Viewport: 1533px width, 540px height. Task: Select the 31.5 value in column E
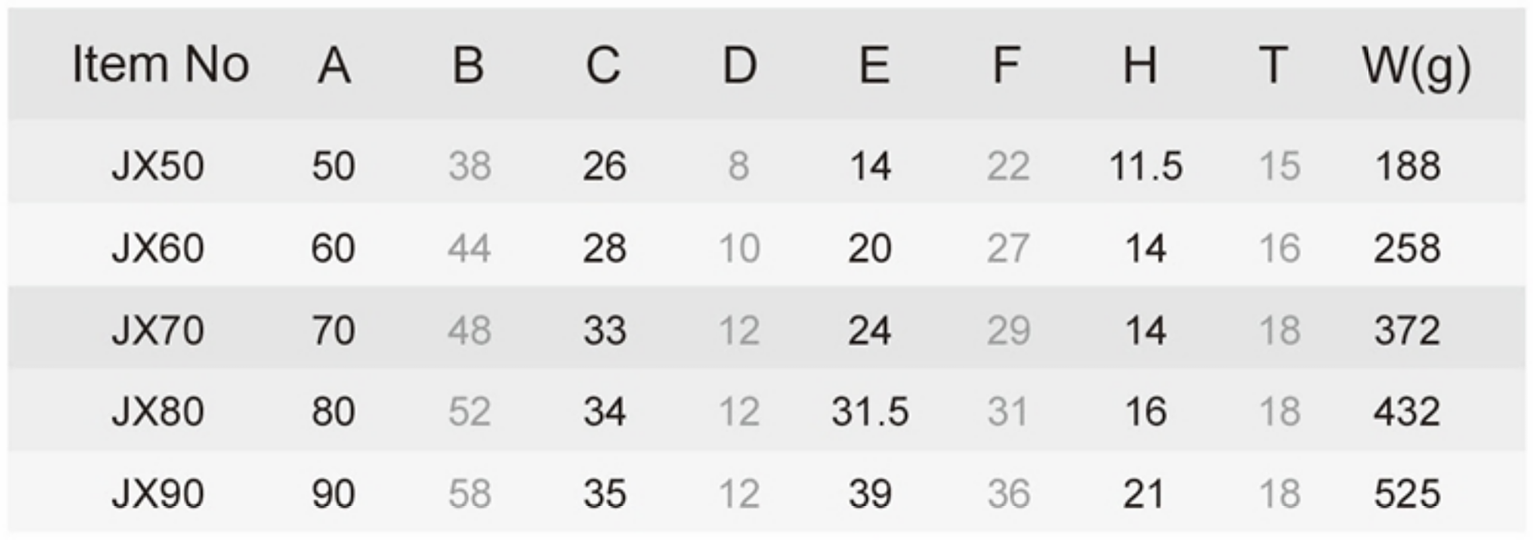(870, 411)
